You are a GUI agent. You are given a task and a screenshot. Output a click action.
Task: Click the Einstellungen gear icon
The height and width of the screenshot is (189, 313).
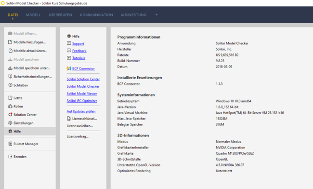click(10, 123)
